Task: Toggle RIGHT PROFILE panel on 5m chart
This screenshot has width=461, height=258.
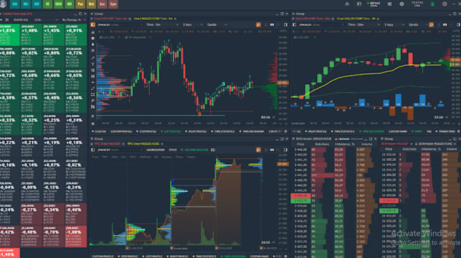Action: (196, 131)
